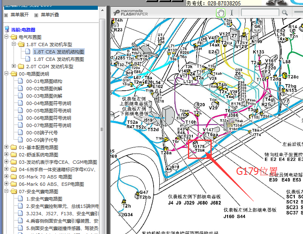Click the FlashPaper search text field
This screenshot has height=234, width=303.
tap(260, 13)
